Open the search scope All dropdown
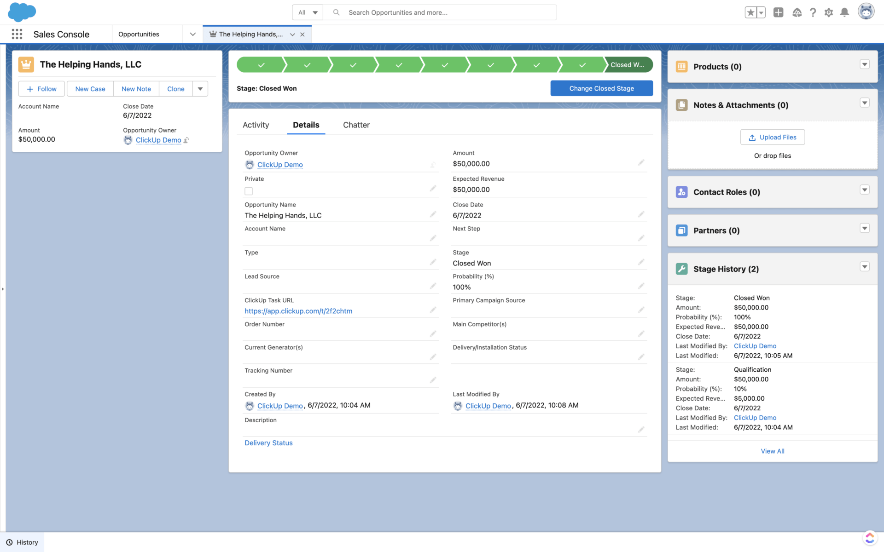The height and width of the screenshot is (552, 884). pyautogui.click(x=308, y=12)
